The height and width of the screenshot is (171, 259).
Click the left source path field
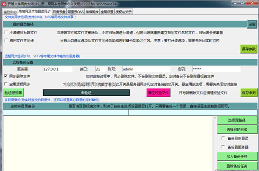pyautogui.click(x=66, y=113)
